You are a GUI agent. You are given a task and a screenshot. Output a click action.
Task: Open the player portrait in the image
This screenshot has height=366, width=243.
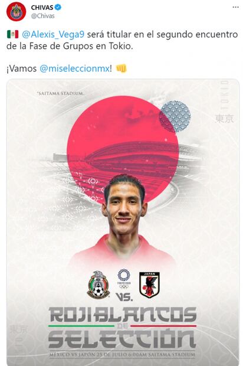pos(123,221)
